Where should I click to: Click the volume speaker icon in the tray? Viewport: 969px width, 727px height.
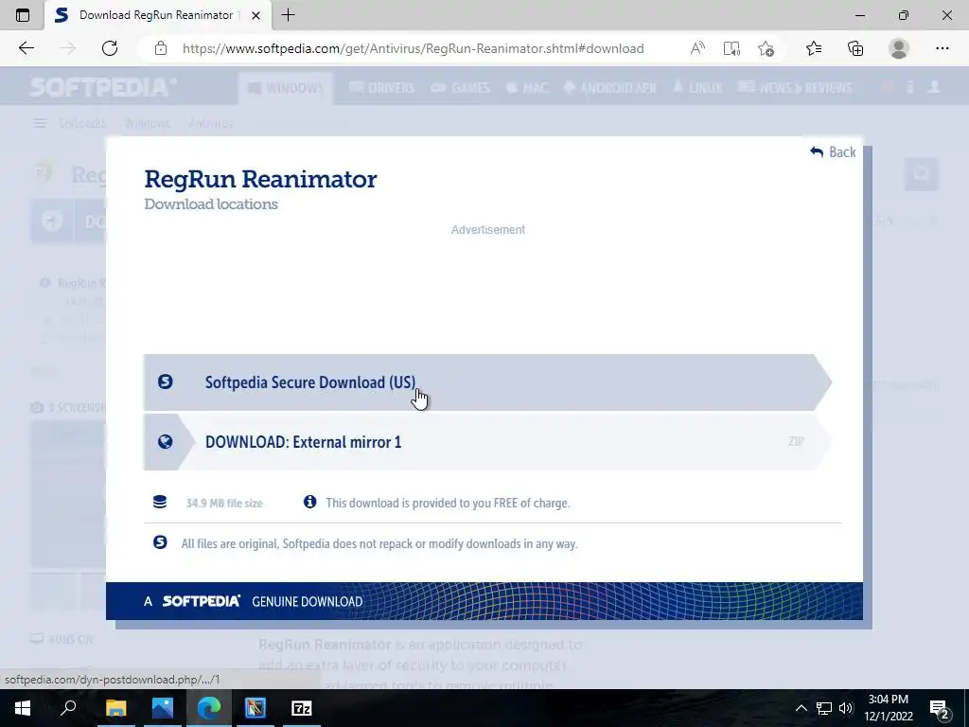click(x=846, y=708)
